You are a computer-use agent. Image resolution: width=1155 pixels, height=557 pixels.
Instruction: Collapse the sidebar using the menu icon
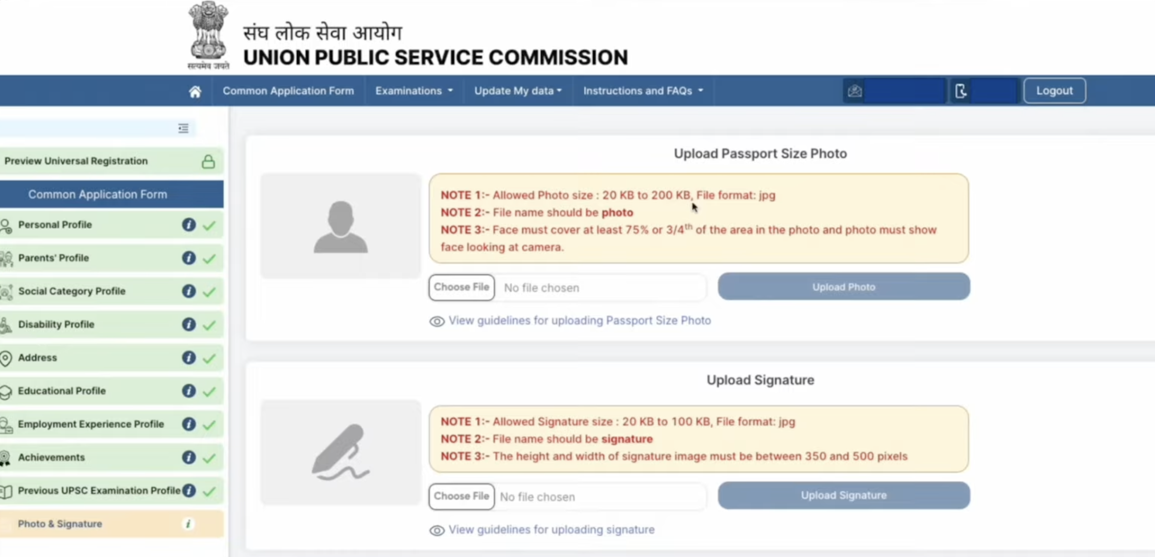(x=183, y=128)
